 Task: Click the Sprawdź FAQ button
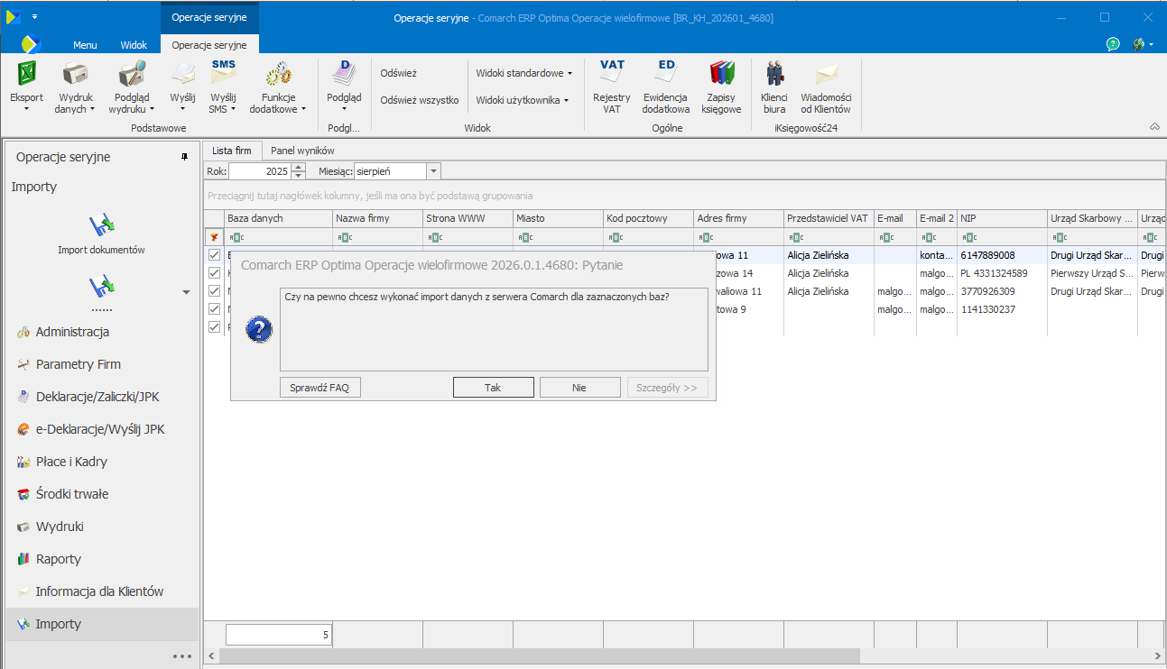[320, 388]
